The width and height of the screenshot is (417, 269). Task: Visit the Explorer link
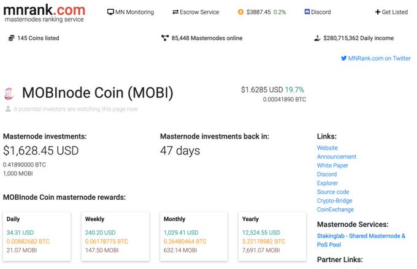pyautogui.click(x=327, y=183)
